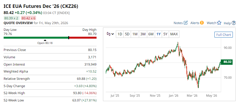Open the Notes edit icon
This screenshot has width=239, height=107.
click(186, 23)
